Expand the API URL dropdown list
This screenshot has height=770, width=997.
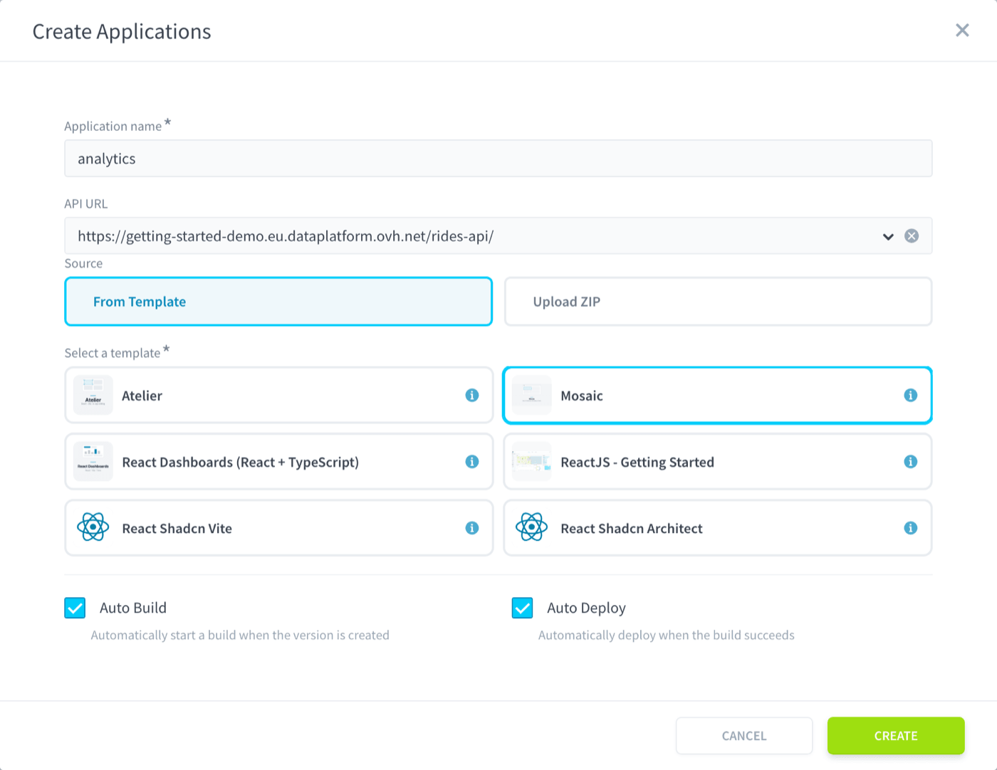tap(888, 236)
